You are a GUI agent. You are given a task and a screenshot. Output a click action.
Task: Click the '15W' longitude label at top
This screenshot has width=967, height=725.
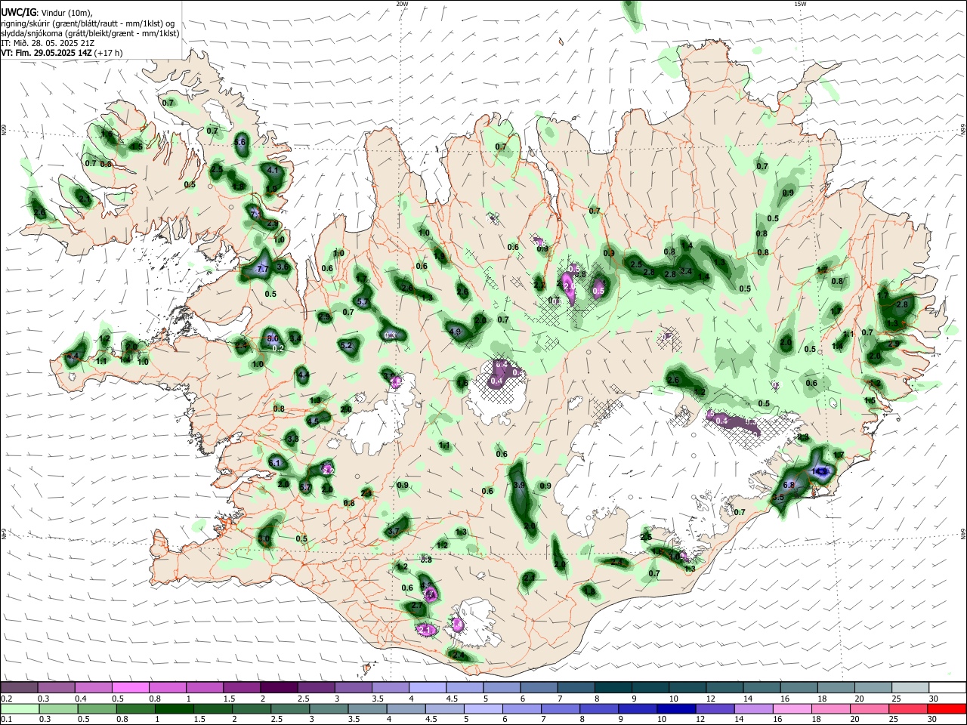[x=800, y=4]
